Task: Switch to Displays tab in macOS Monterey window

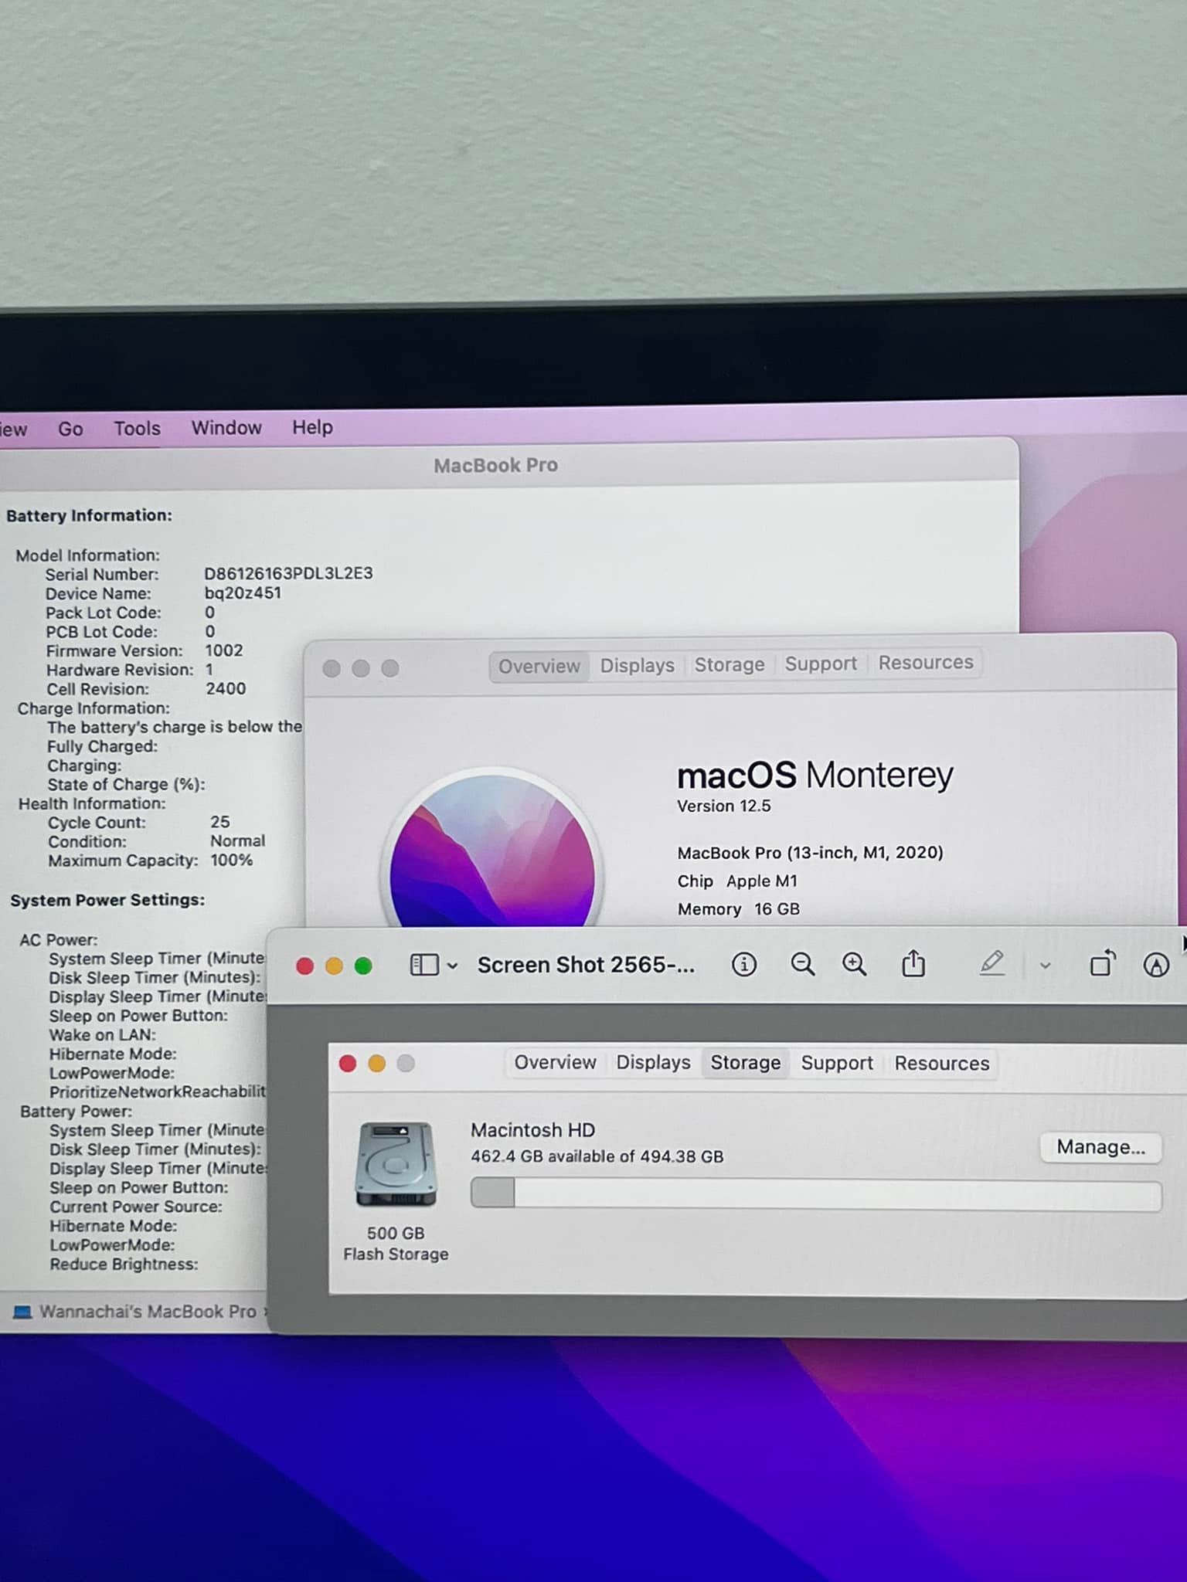Action: 637,665
